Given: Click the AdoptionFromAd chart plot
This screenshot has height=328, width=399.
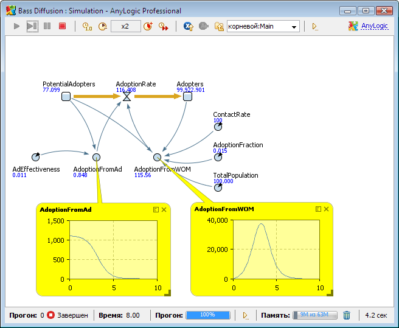Looking at the screenshot, I should [x=114, y=250].
